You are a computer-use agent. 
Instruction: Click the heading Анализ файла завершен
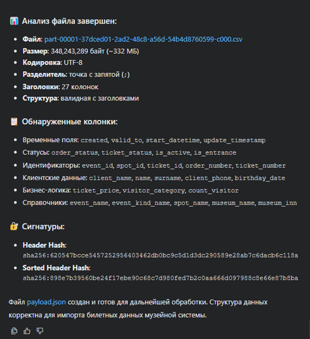69,21
